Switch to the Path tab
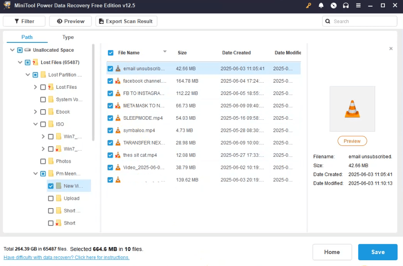The height and width of the screenshot is (266, 403). click(x=27, y=37)
